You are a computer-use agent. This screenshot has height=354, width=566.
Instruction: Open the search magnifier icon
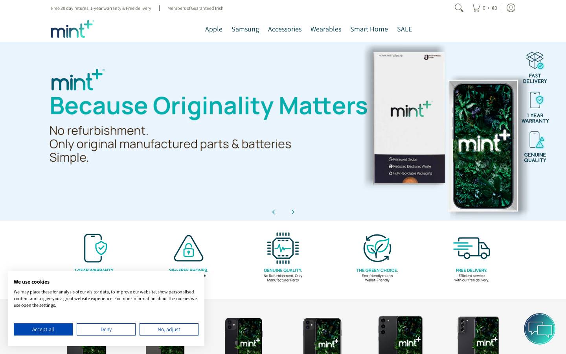click(x=459, y=8)
